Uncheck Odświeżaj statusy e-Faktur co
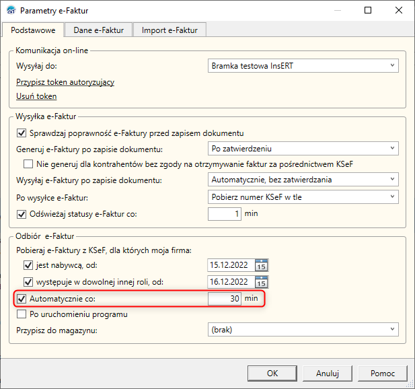 pos(21,214)
